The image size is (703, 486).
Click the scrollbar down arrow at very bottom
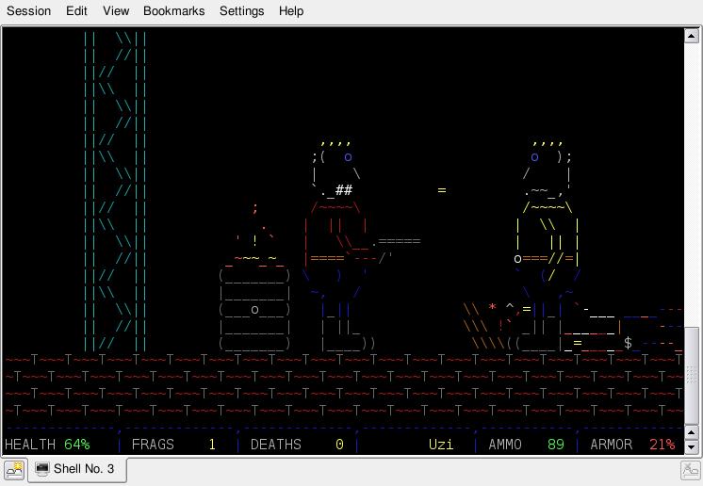pyautogui.click(x=691, y=446)
